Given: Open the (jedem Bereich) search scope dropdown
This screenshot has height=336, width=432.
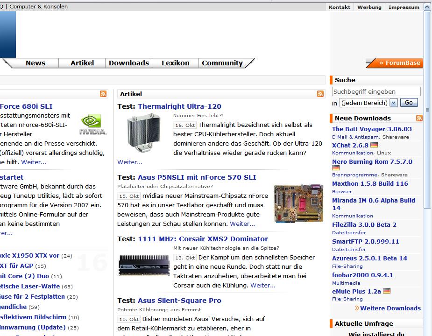Looking at the screenshot, I should [x=368, y=103].
